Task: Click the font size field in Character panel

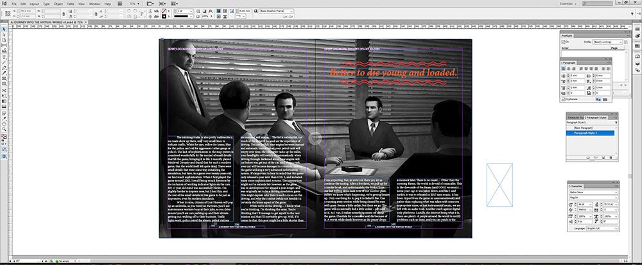Action: (585, 204)
